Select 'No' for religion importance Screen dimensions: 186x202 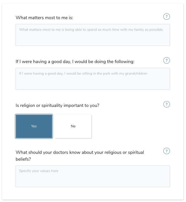[73, 126]
